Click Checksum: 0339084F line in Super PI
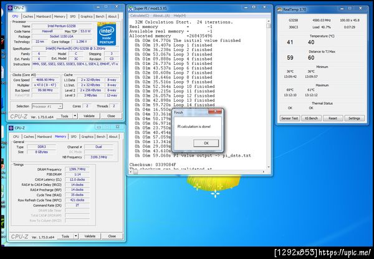 click(153, 165)
